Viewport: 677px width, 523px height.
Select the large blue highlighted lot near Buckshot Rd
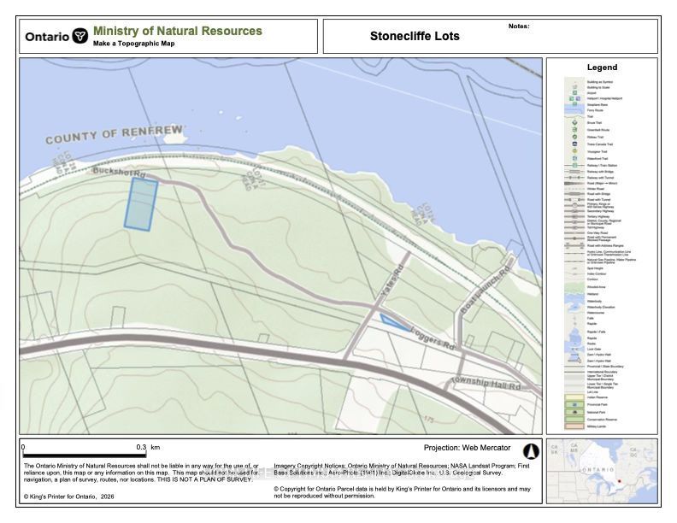point(141,203)
